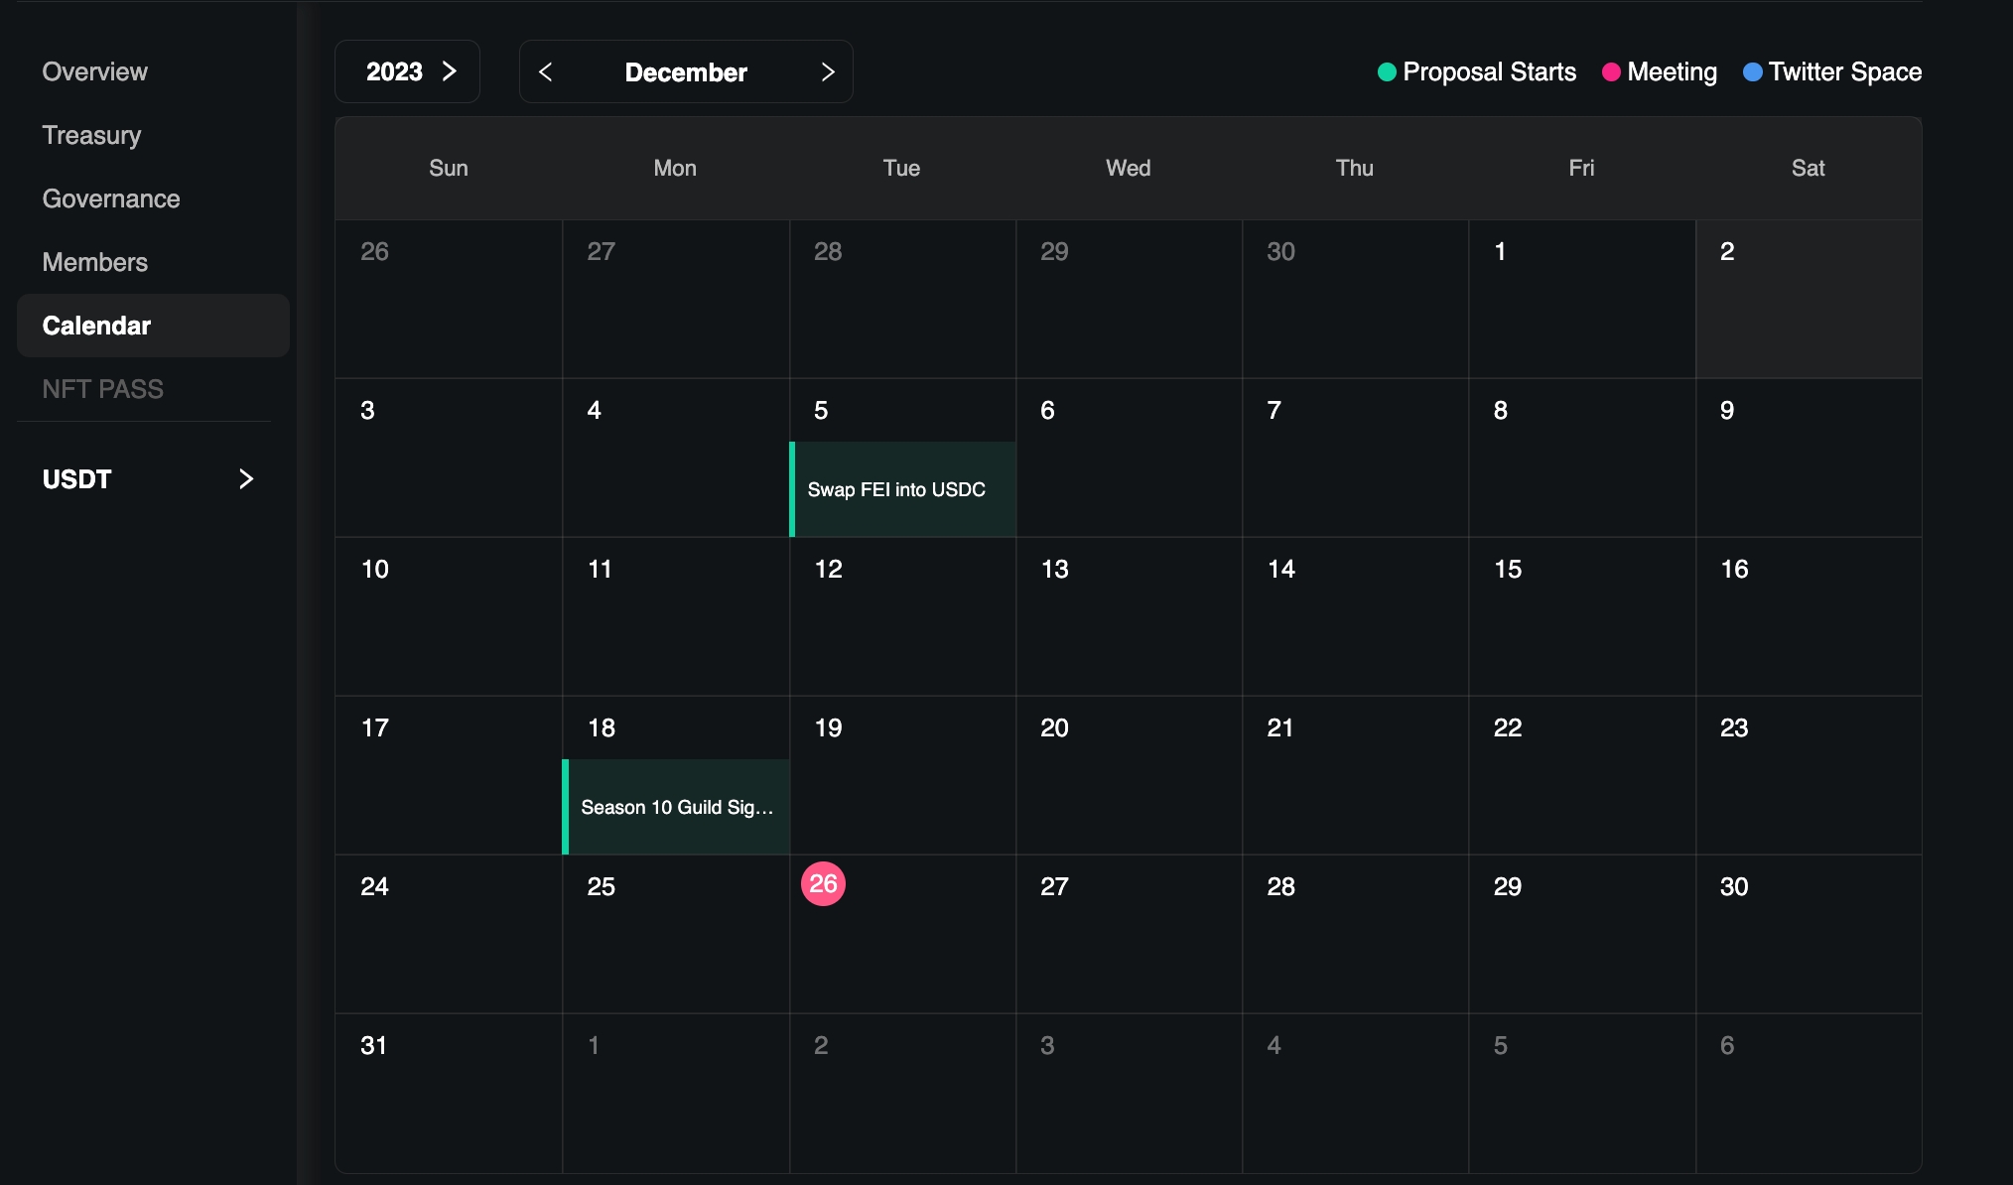Select December 15 calendar cell
The image size is (2013, 1185).
(x=1581, y=615)
